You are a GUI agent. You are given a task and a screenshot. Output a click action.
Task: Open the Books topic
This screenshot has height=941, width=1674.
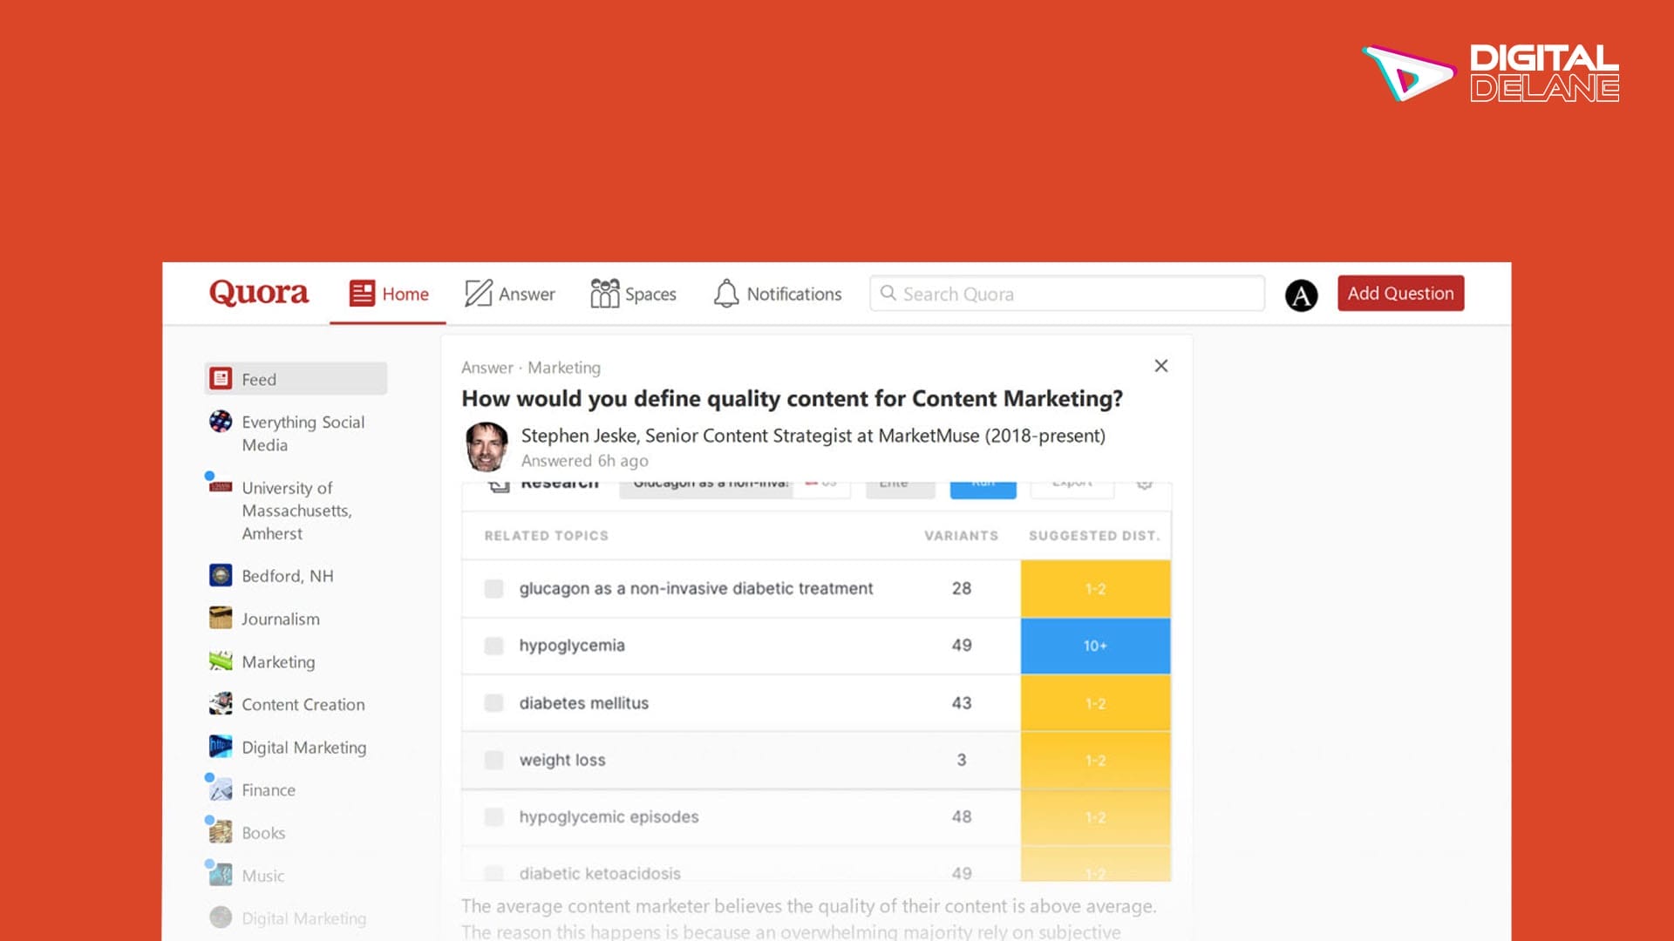click(263, 833)
